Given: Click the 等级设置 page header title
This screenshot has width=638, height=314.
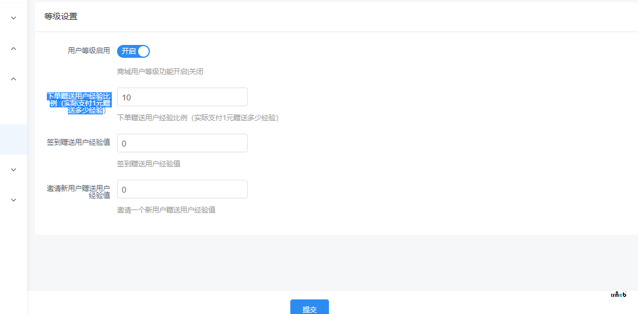Looking at the screenshot, I should [x=61, y=16].
